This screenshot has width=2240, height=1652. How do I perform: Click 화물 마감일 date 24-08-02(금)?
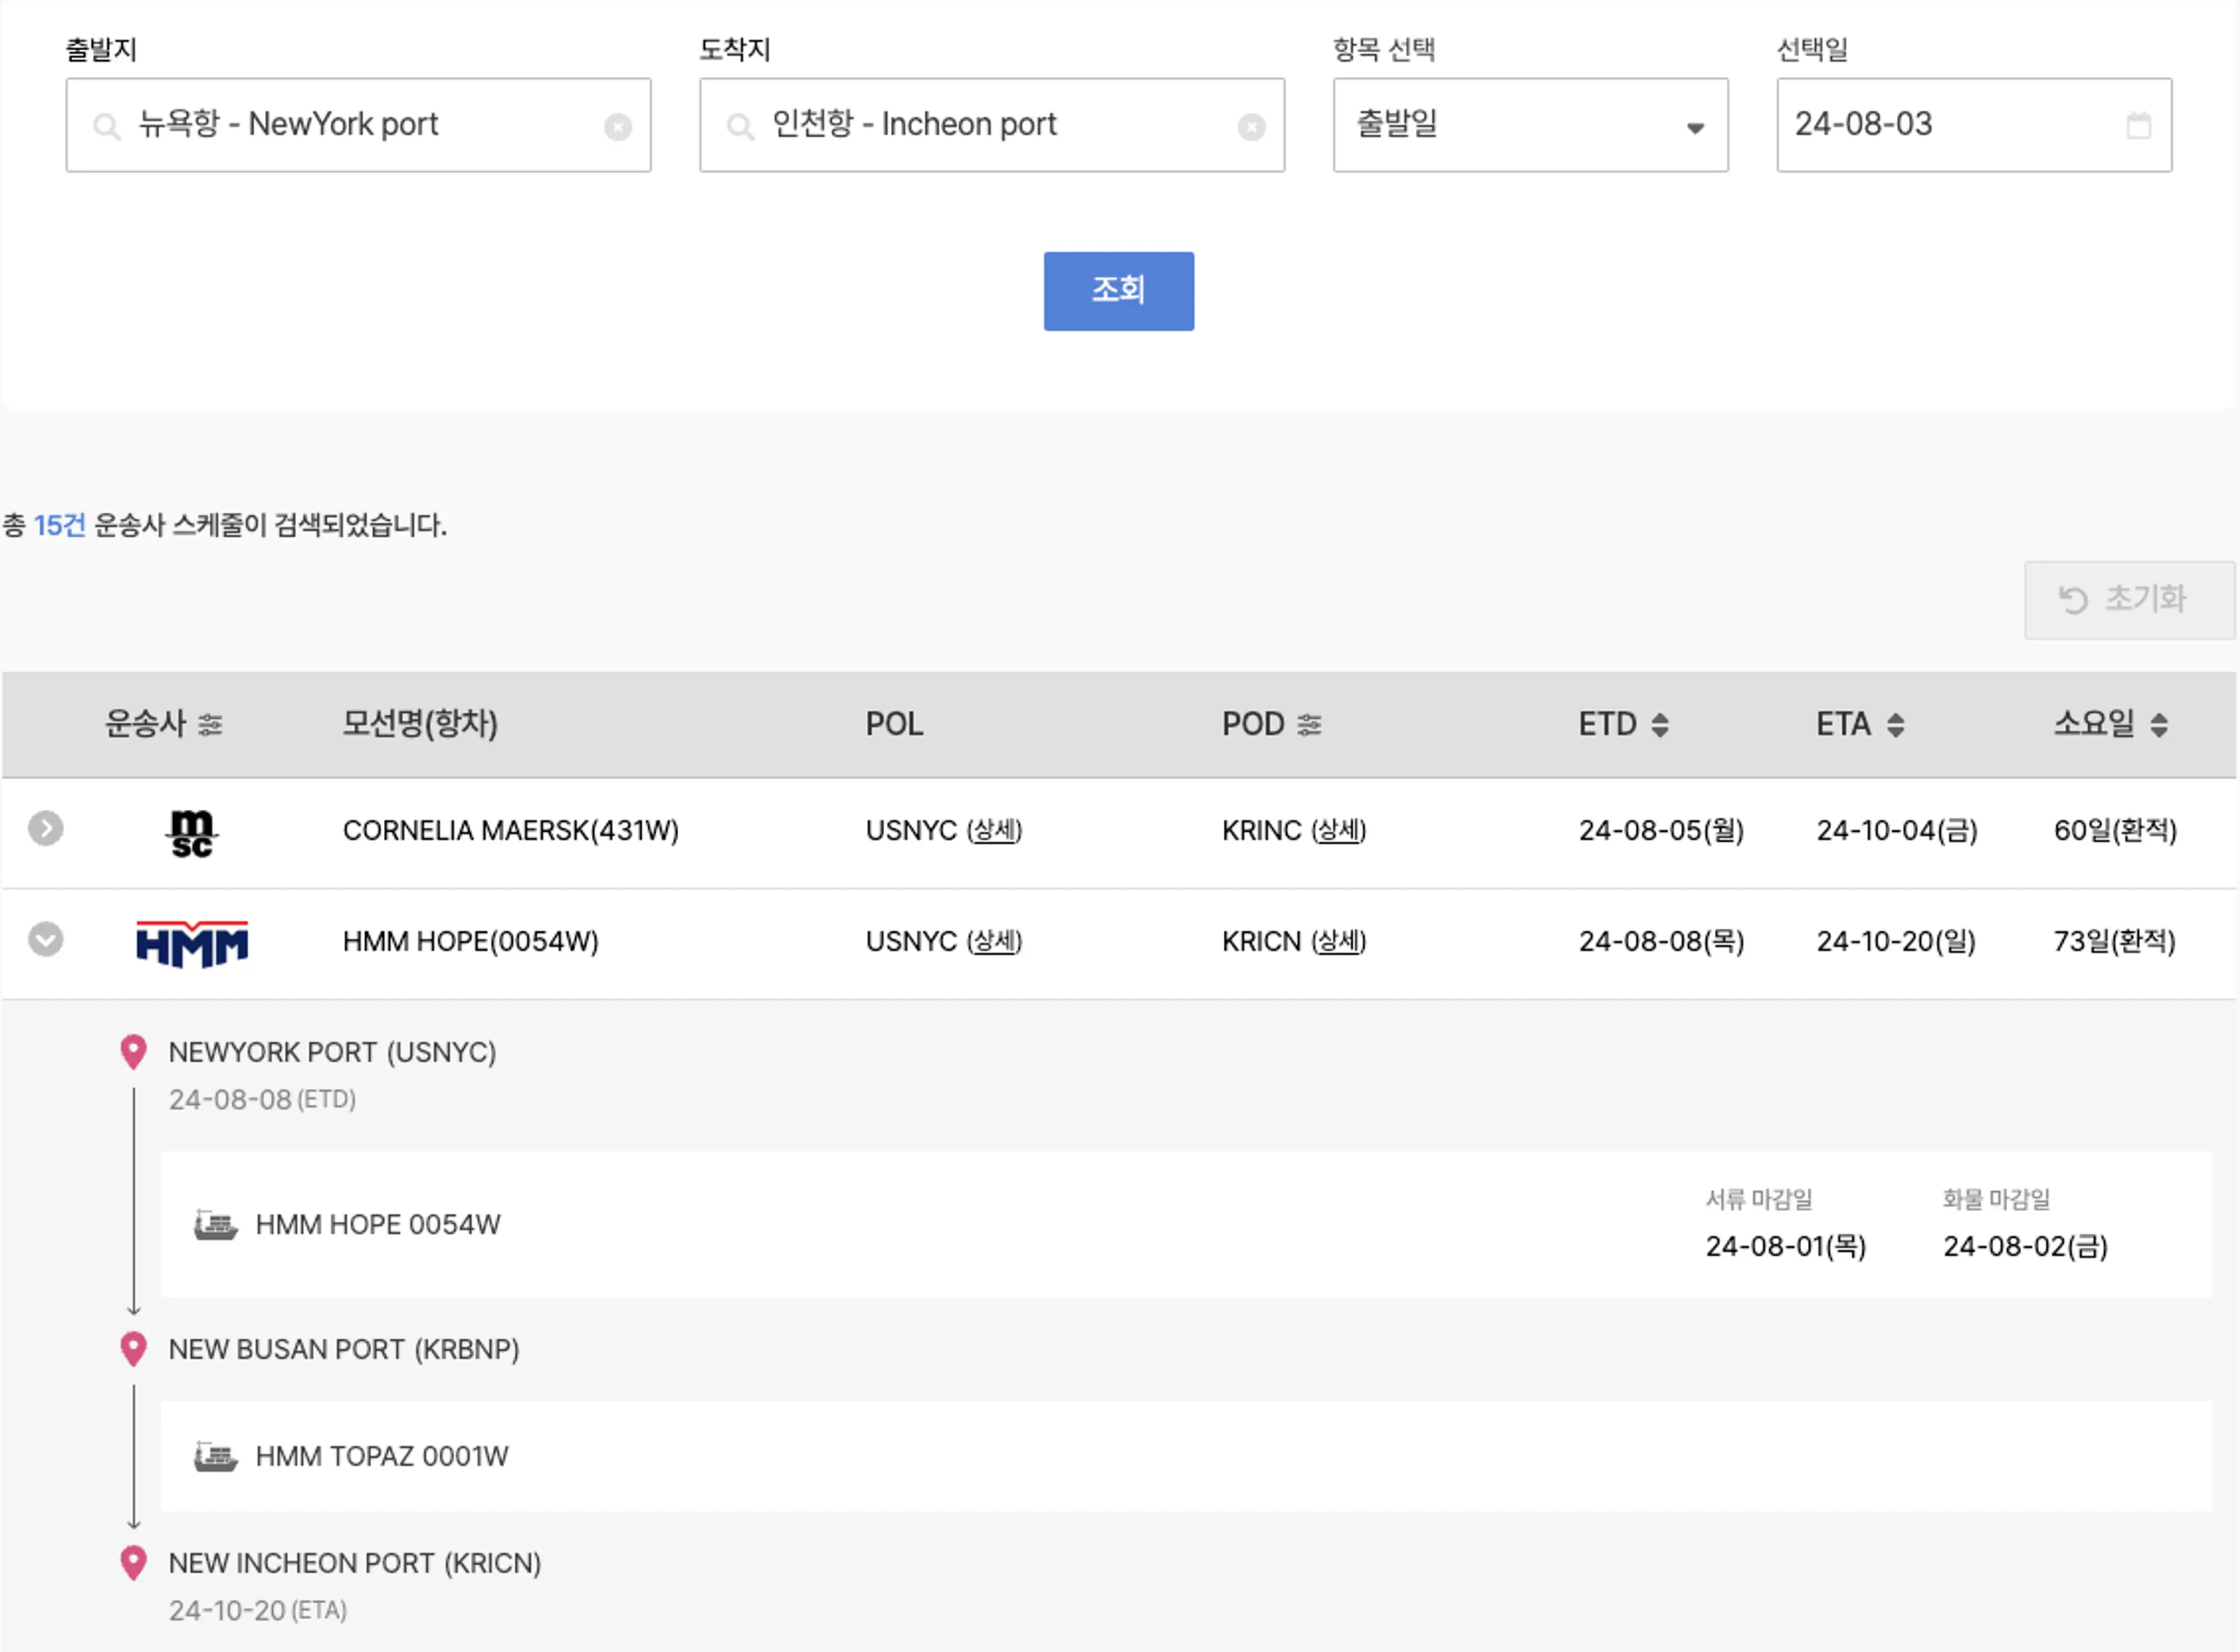pos(2025,1247)
